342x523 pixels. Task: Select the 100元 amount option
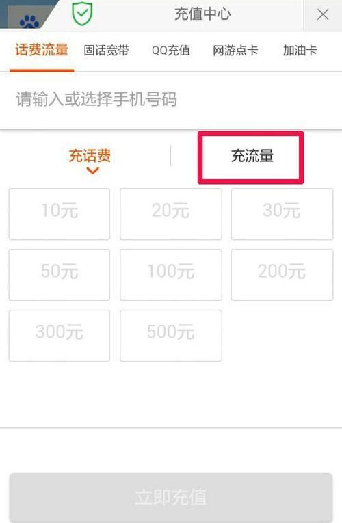tap(171, 275)
